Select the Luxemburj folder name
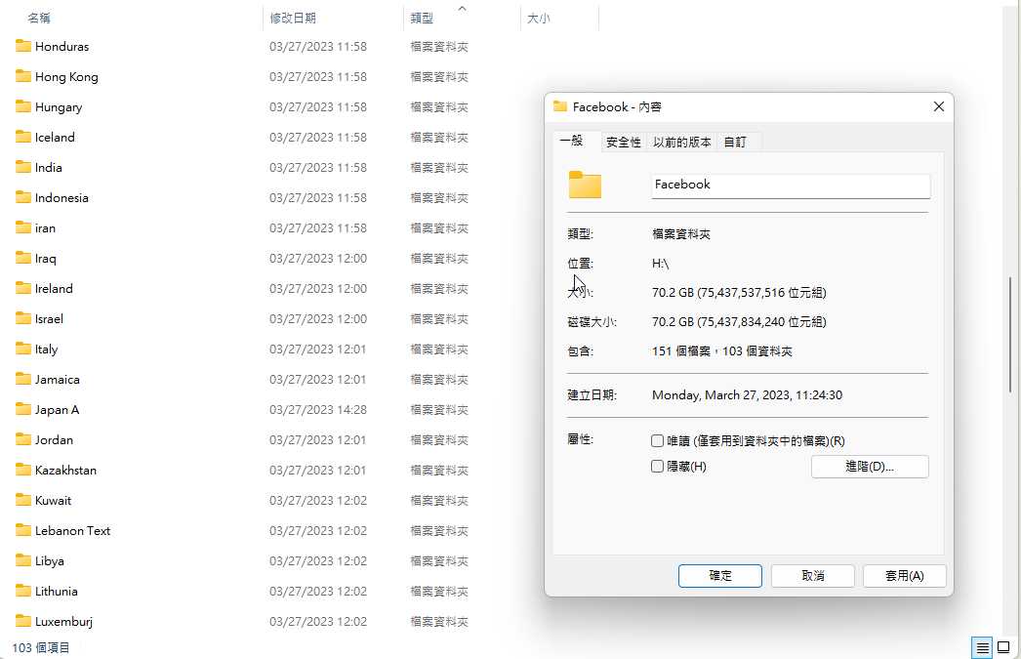The height and width of the screenshot is (659, 1021). [63, 622]
